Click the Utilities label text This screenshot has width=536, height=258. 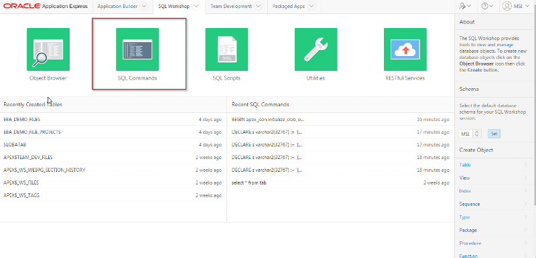pos(316,78)
